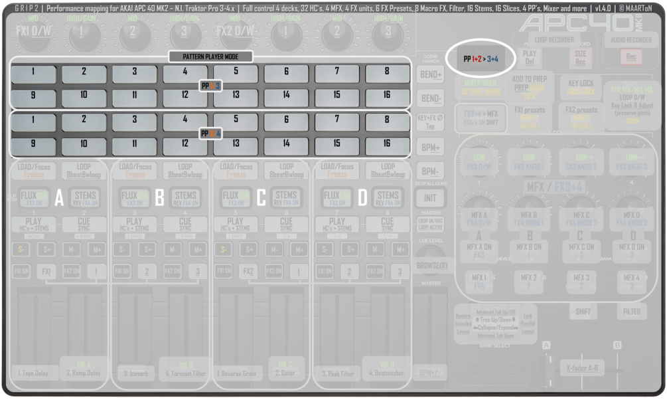Viewport: 667px width, 400px height.
Task: Toggle the MFX D ON button
Action: tap(632, 251)
